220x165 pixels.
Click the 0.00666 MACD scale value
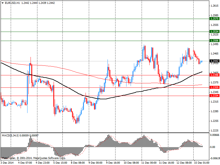coord(215,135)
